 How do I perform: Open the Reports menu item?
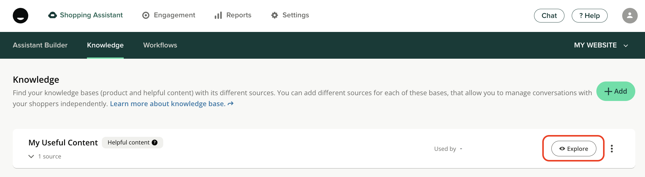pyautogui.click(x=239, y=15)
